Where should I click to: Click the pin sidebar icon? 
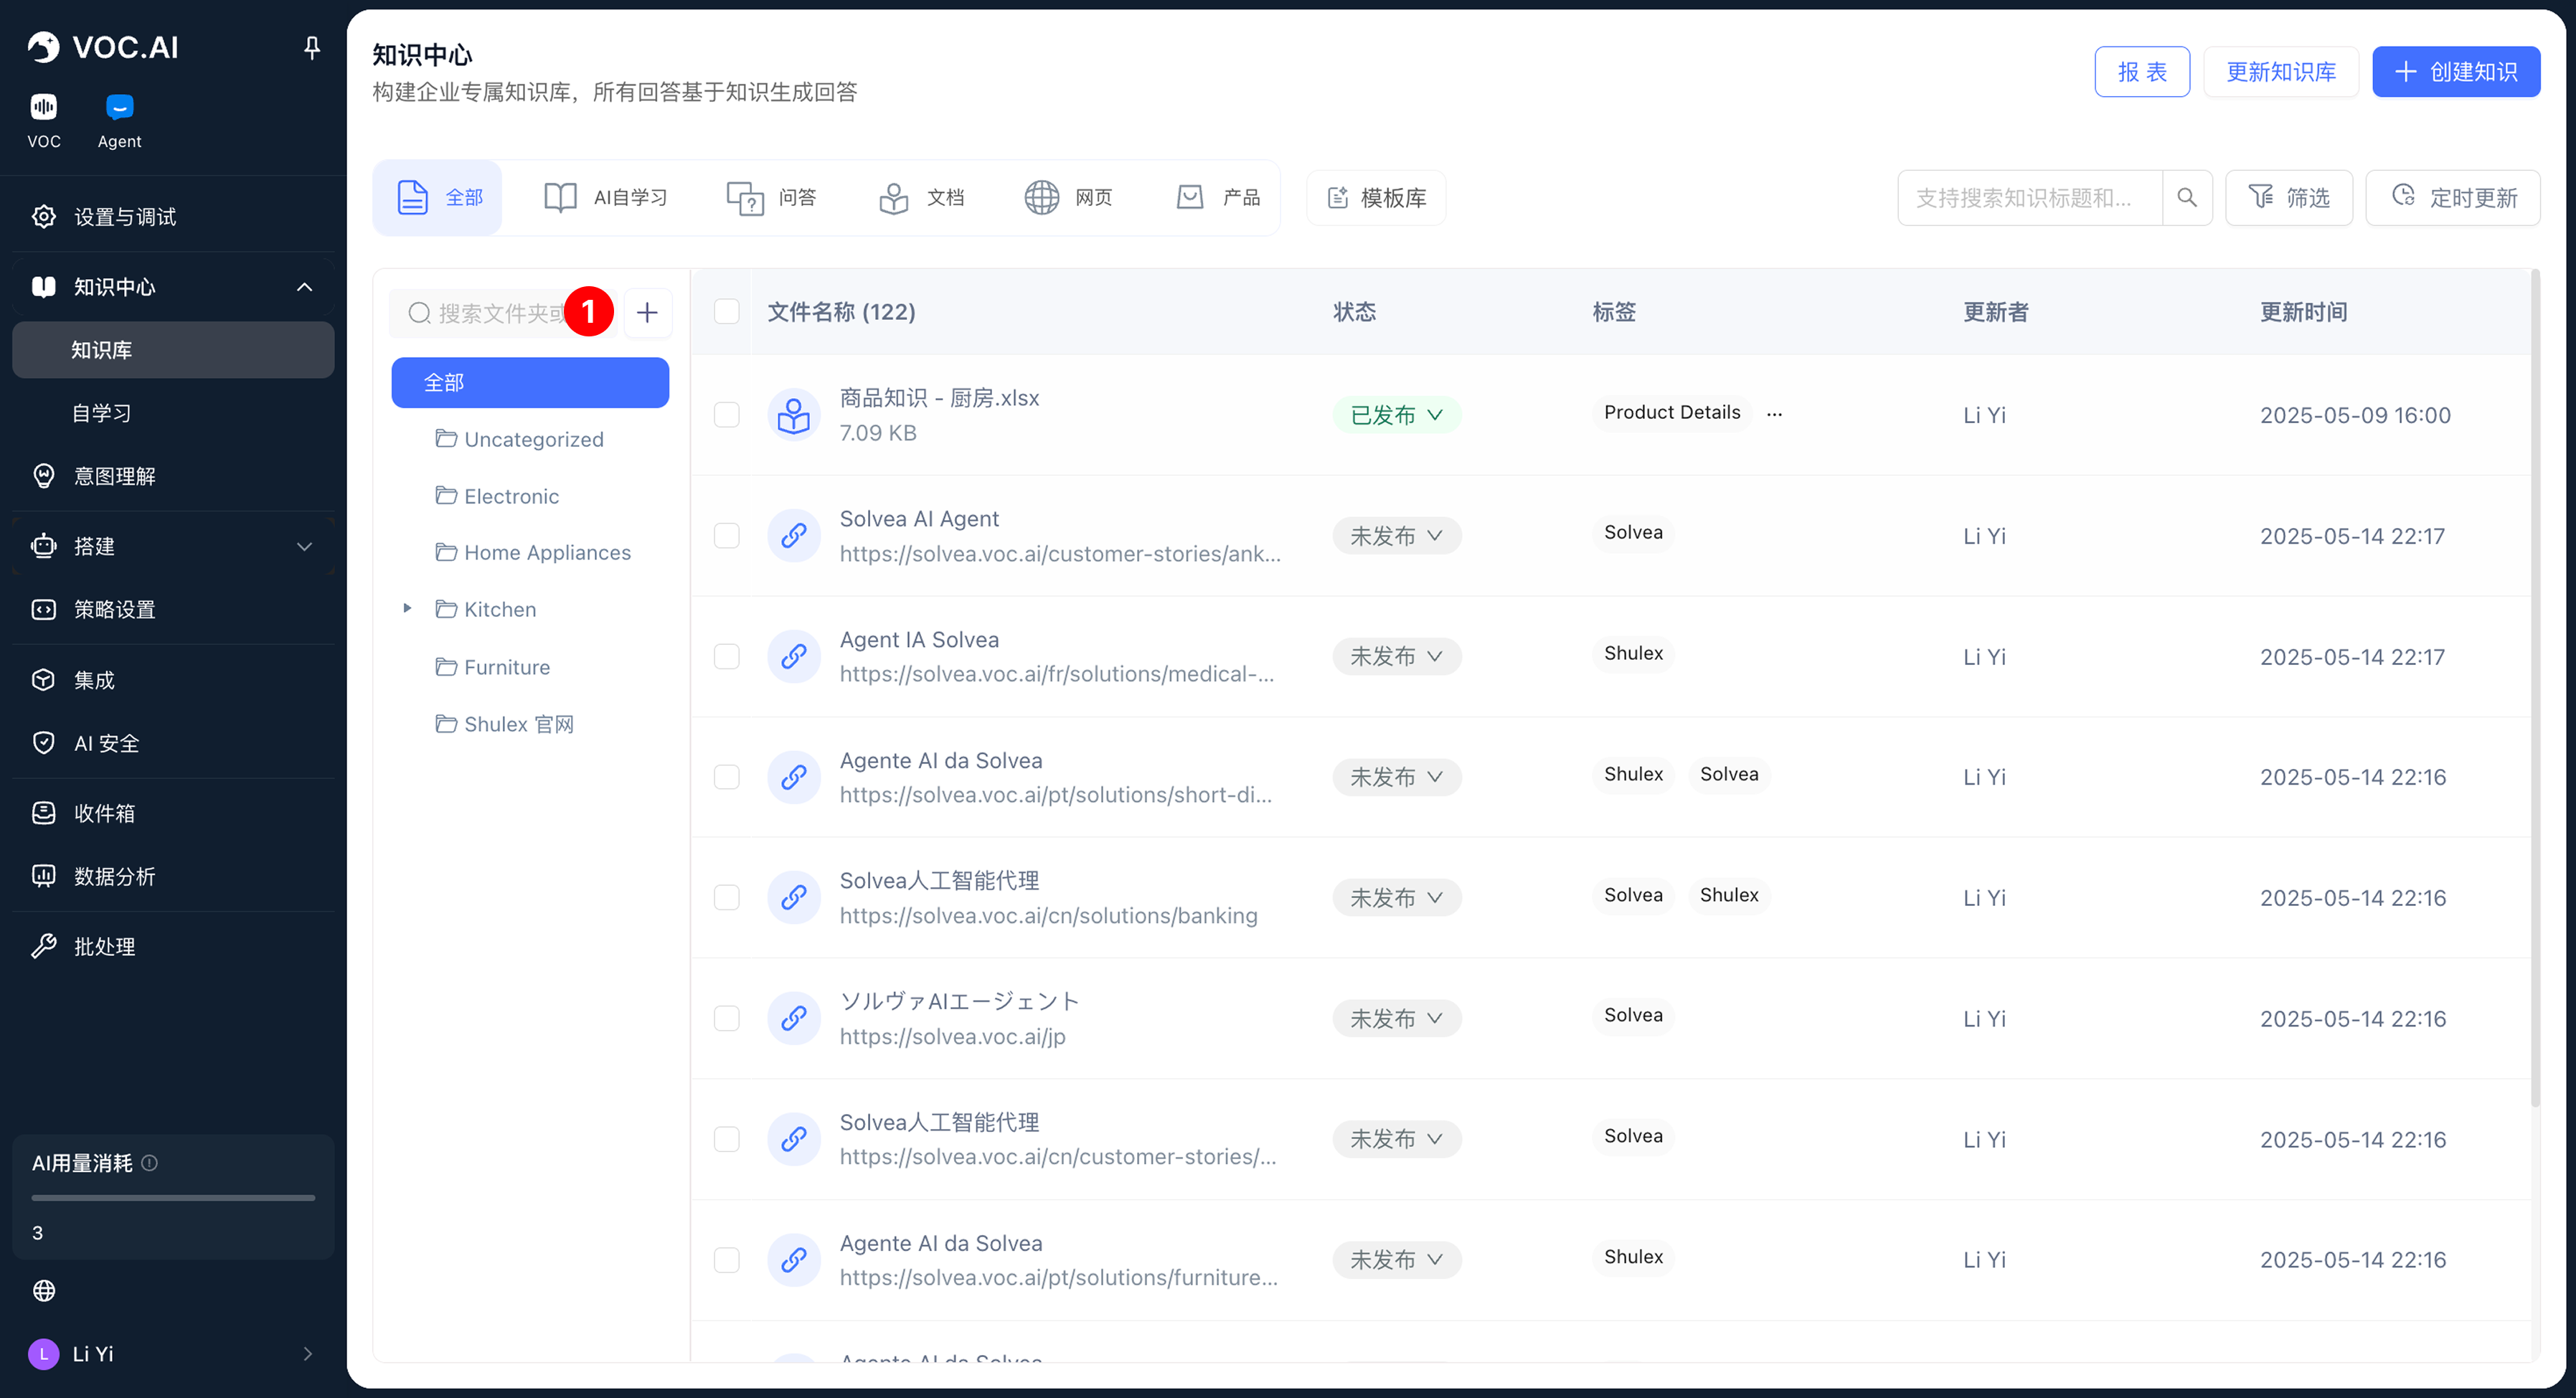(312, 47)
